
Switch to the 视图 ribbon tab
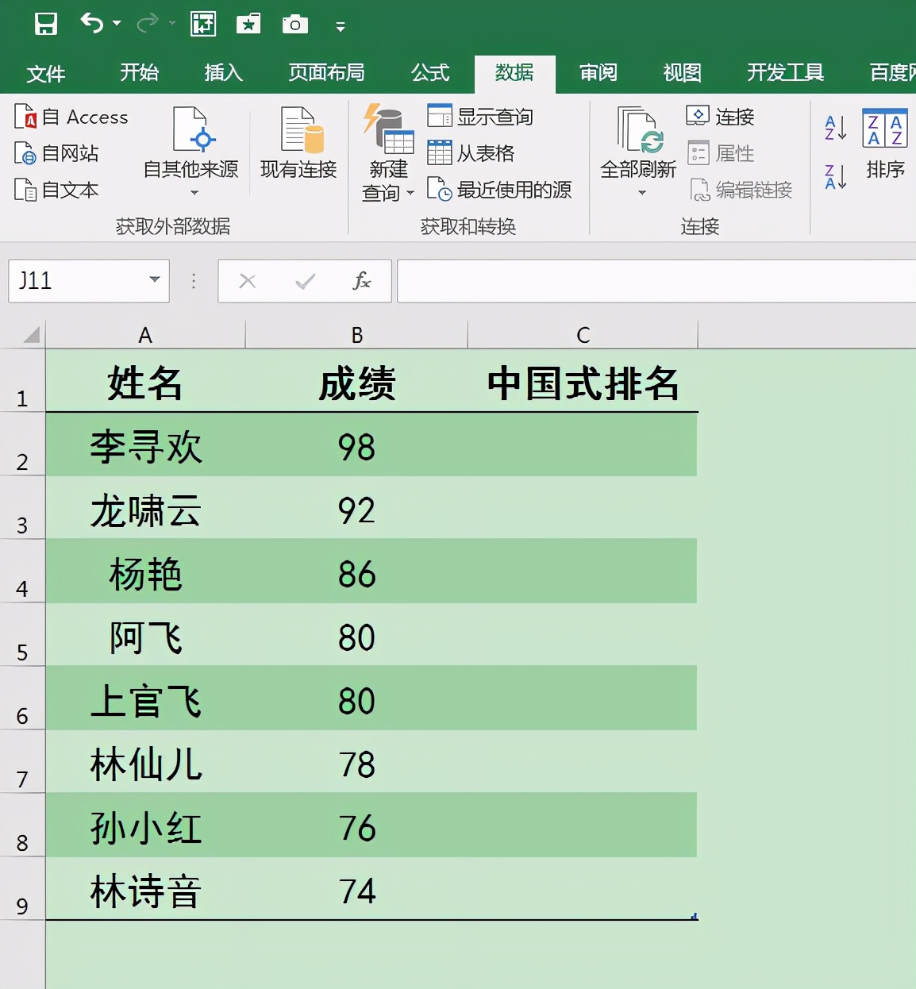coord(683,73)
